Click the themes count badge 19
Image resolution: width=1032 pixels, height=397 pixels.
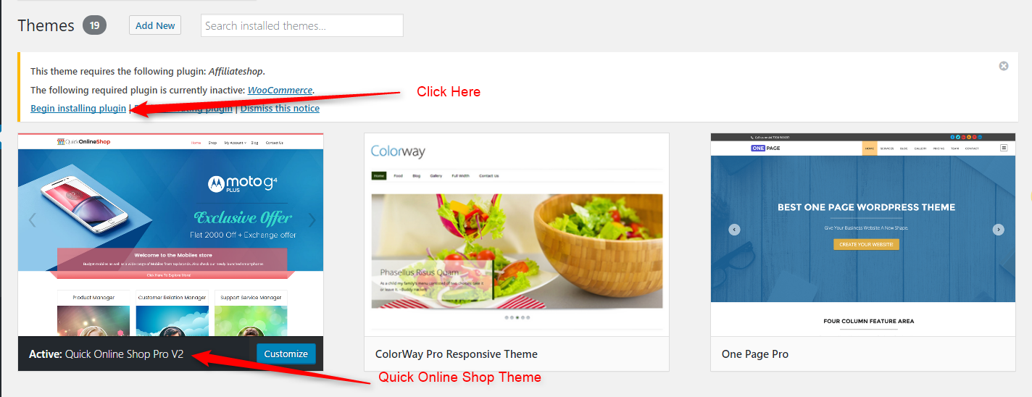point(94,25)
